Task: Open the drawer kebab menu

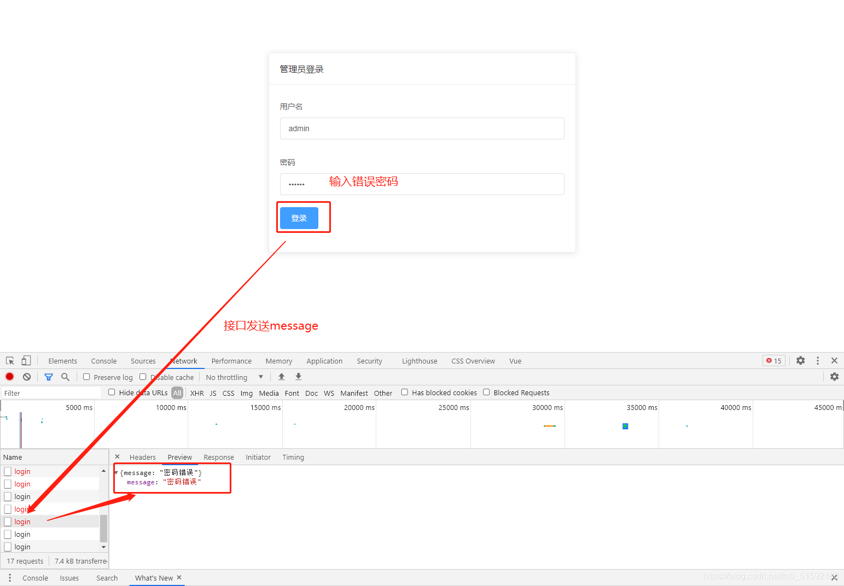Action: point(10,578)
